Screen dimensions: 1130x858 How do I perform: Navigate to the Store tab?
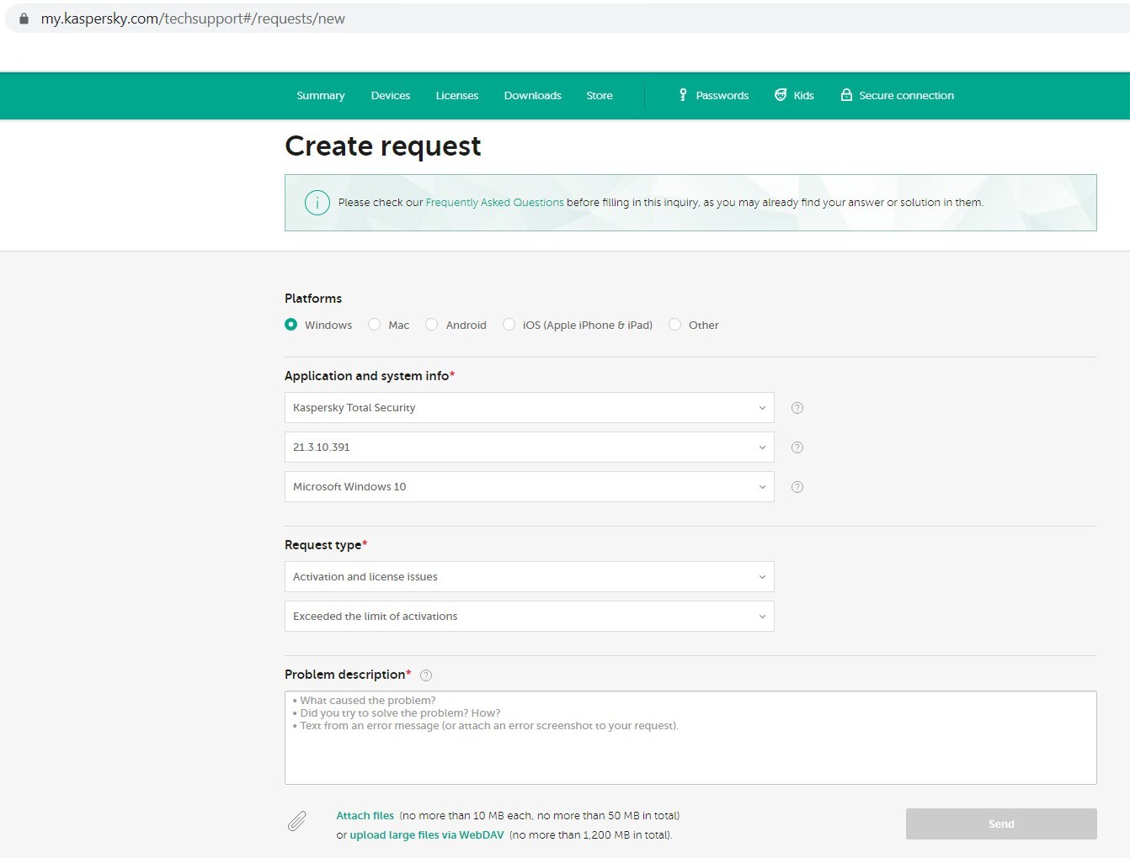(x=600, y=96)
